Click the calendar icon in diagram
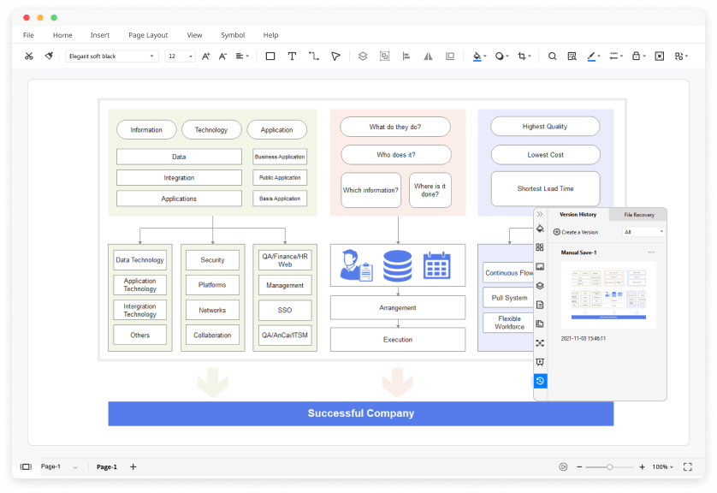Image resolution: width=717 pixels, height=493 pixels. click(436, 265)
